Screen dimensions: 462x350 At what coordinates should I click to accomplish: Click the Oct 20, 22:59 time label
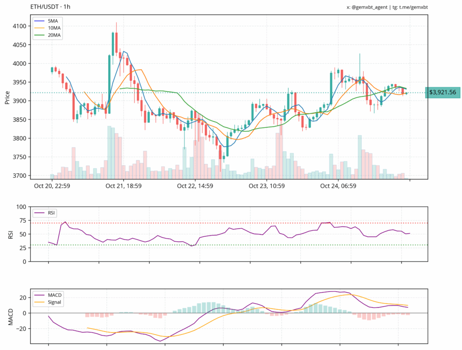(x=52, y=185)
